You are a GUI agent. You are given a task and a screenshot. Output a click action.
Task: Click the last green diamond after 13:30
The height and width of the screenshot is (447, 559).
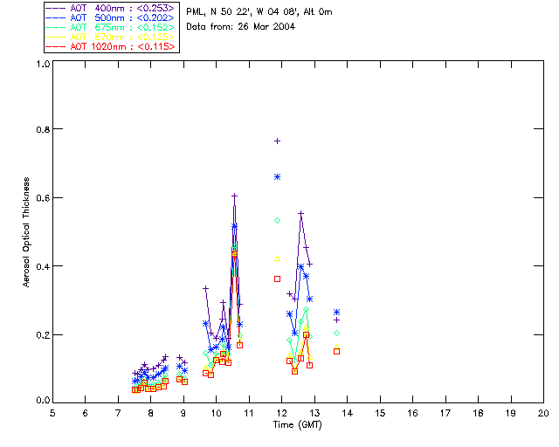coord(336,334)
